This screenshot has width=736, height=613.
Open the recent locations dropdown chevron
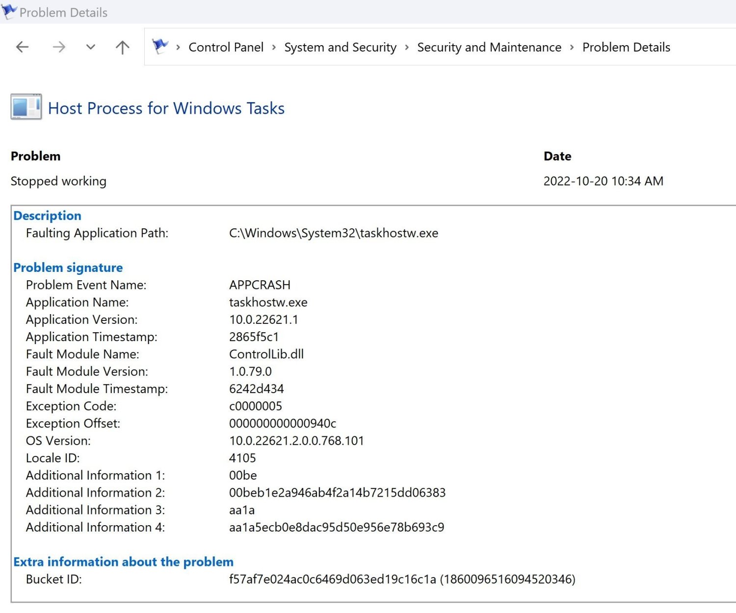[90, 48]
